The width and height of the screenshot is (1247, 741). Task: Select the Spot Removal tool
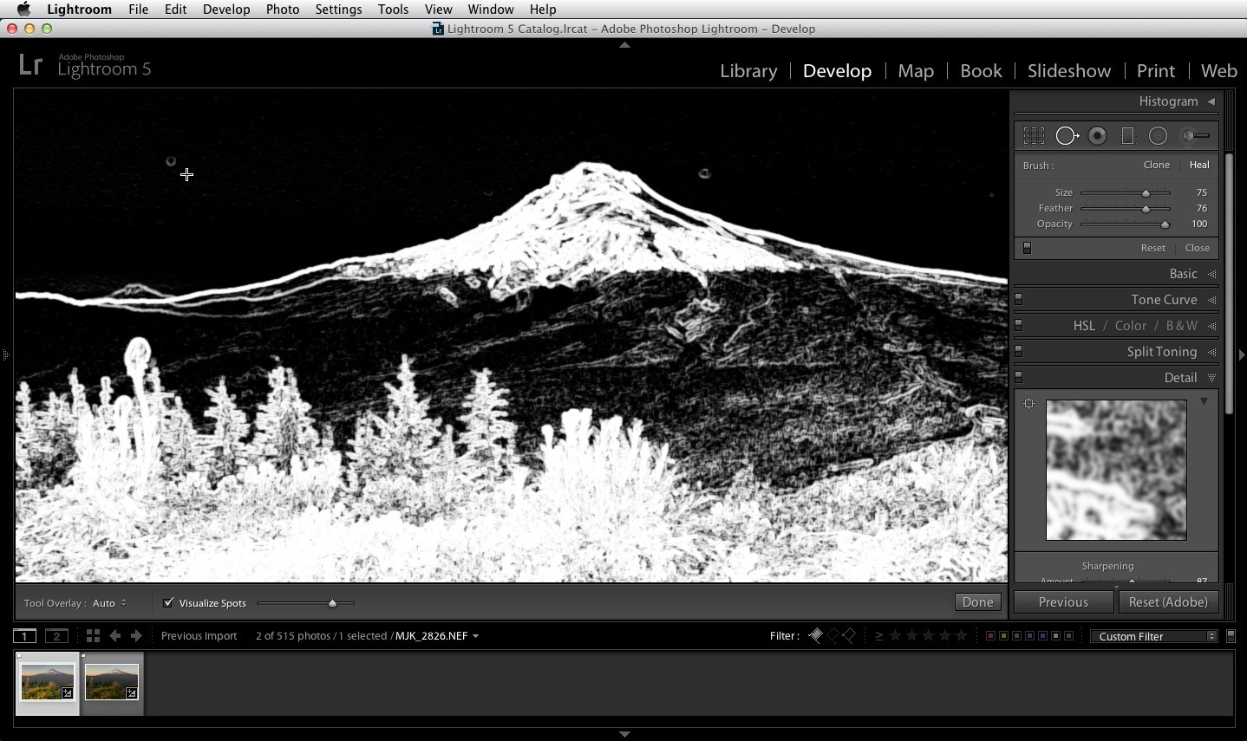(x=1067, y=136)
